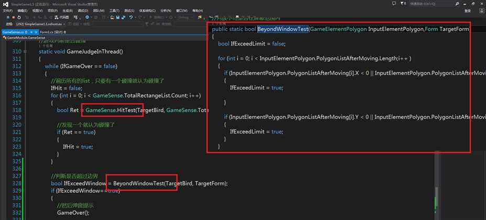Collapse the GameJudgeInThread method outline toggle
The image size is (486, 220).
click(x=25, y=51)
